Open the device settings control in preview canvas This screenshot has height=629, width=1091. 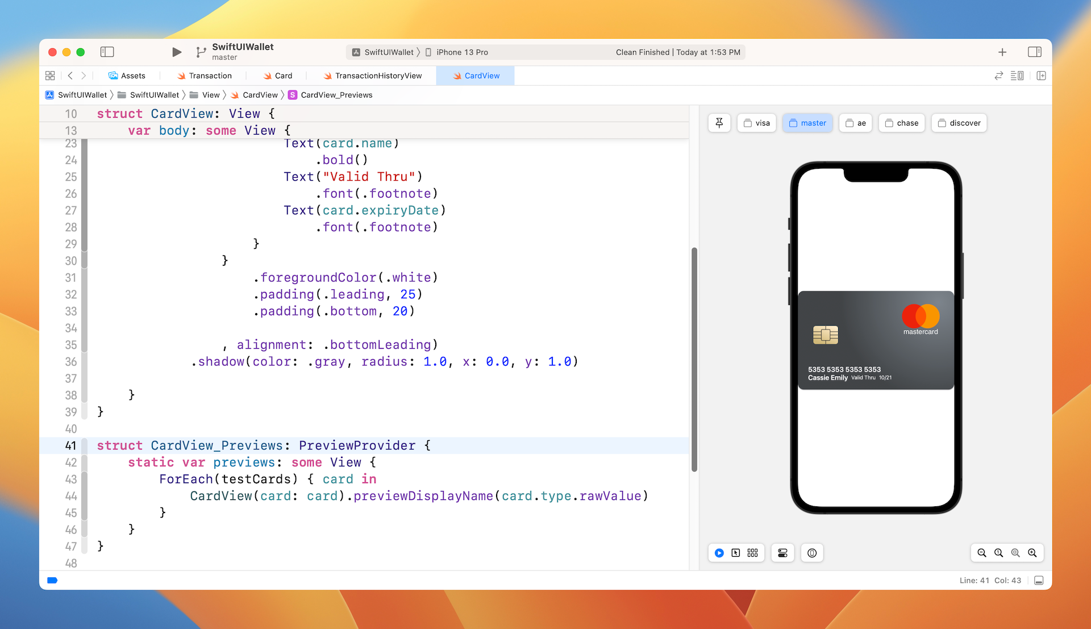click(782, 553)
